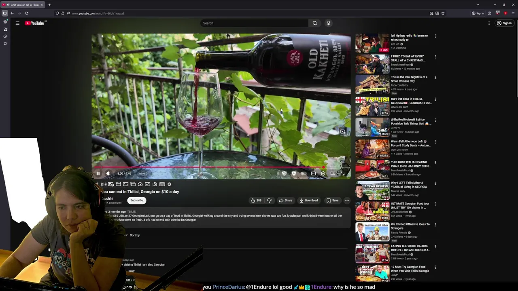Open the player settings gear

click(x=323, y=173)
